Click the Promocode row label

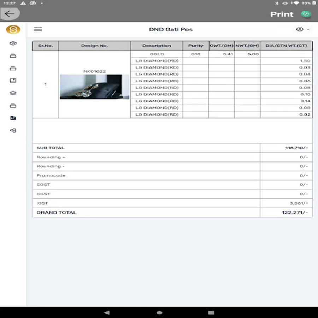[x=51, y=175]
